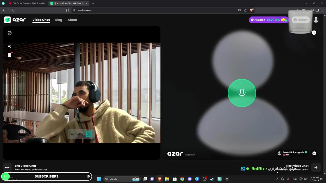Open Brave Shields icon
326x183 pixels.
click(251, 10)
